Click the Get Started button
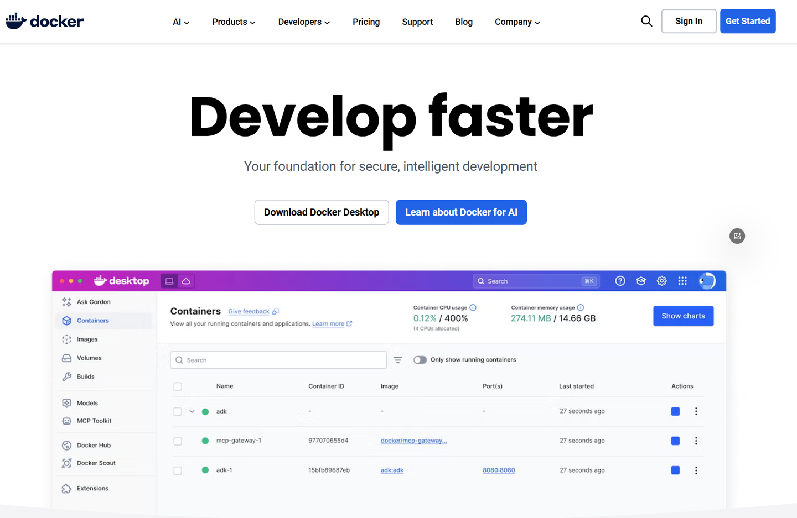Viewport: 797px width, 518px height. (x=748, y=21)
